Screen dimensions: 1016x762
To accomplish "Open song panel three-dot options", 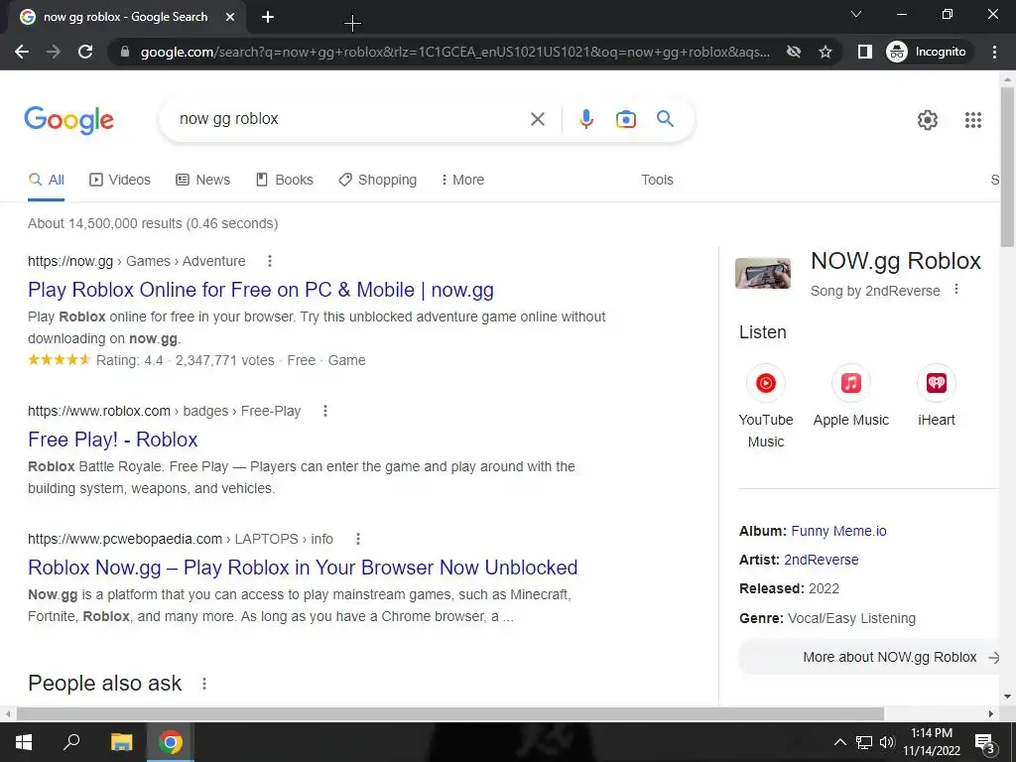I will tap(956, 290).
